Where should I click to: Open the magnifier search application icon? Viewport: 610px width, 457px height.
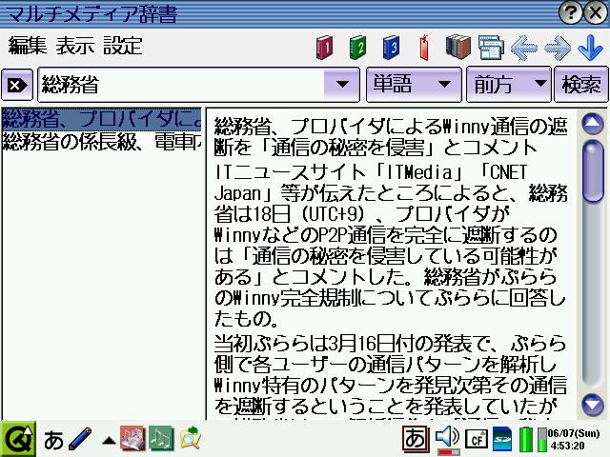click(191, 438)
